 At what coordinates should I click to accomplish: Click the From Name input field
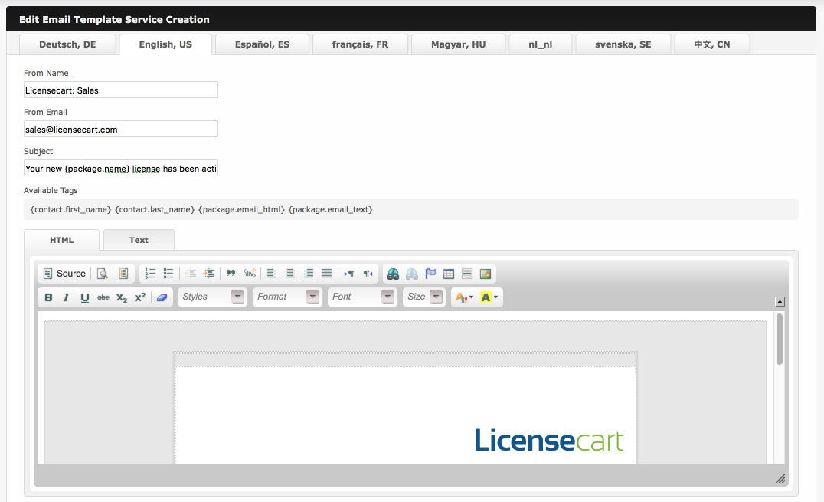tap(121, 90)
